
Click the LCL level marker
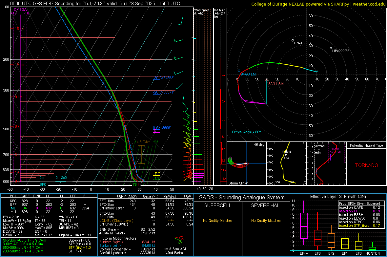tap(156, 179)
